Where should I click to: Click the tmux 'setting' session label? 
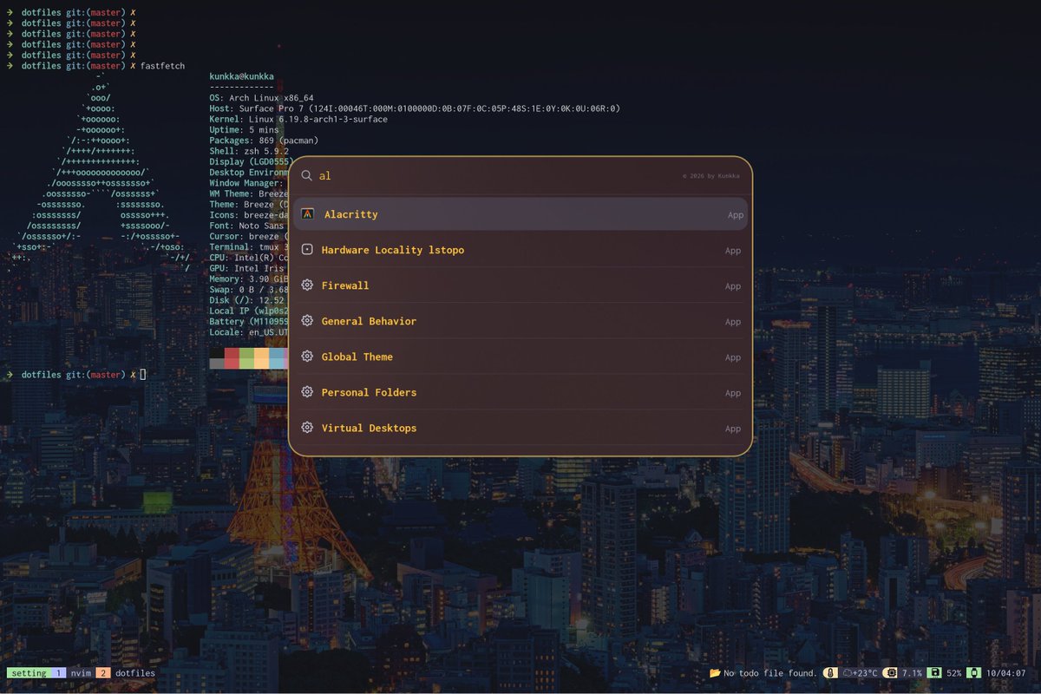click(29, 673)
